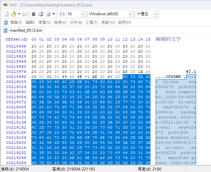Click offset row 00218992

point(16,77)
